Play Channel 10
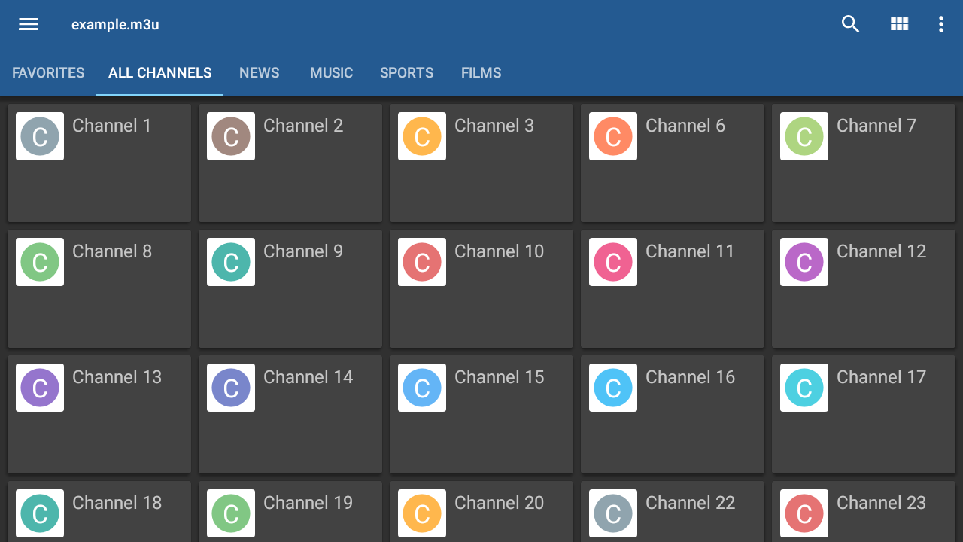The width and height of the screenshot is (963, 542). pyautogui.click(x=481, y=288)
